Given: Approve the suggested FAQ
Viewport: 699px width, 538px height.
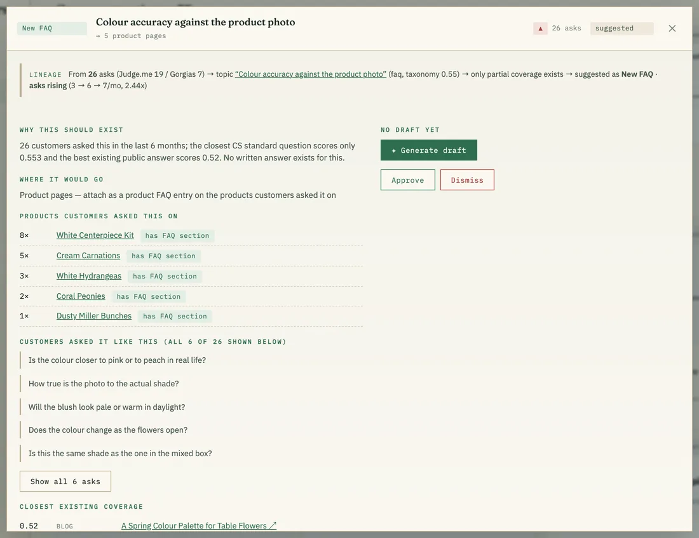Looking at the screenshot, I should click(408, 180).
